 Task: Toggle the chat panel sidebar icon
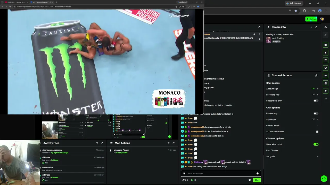coord(326,68)
